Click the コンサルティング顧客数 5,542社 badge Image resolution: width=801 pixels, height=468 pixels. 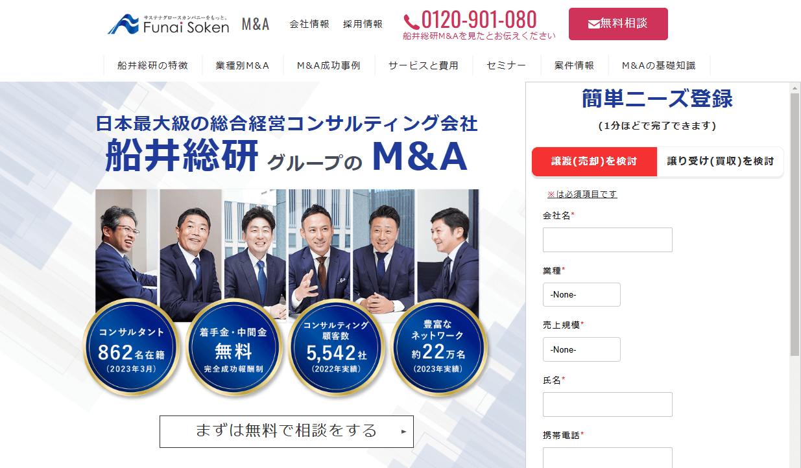click(336, 348)
